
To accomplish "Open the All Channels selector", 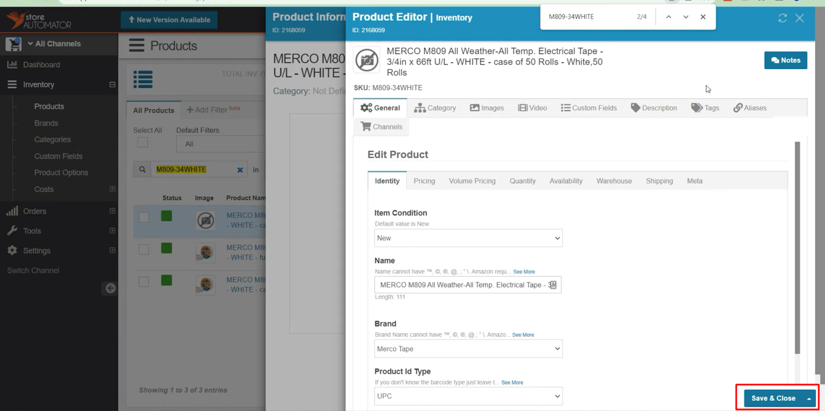I will click(x=54, y=44).
